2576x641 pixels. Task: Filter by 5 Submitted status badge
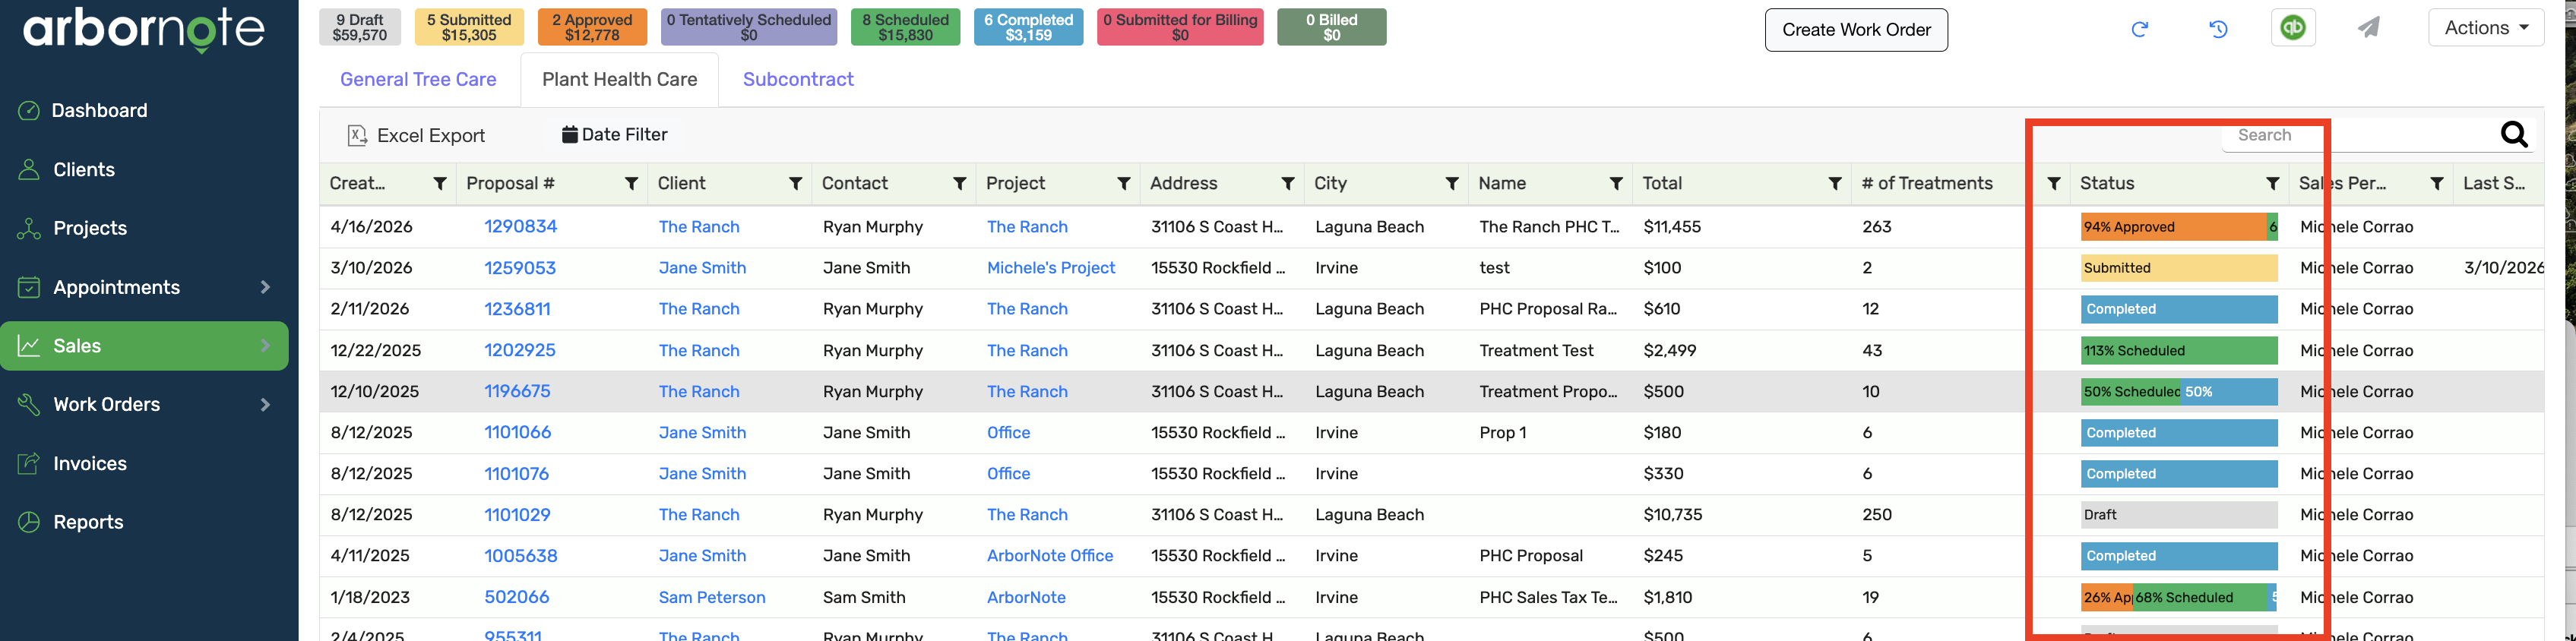469,27
